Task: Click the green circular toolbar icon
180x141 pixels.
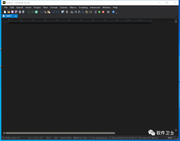Action: pyautogui.click(x=100, y=12)
